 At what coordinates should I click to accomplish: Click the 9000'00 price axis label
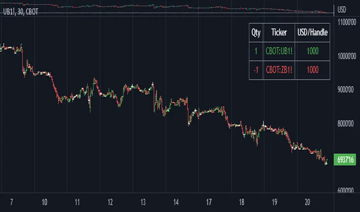point(346,89)
